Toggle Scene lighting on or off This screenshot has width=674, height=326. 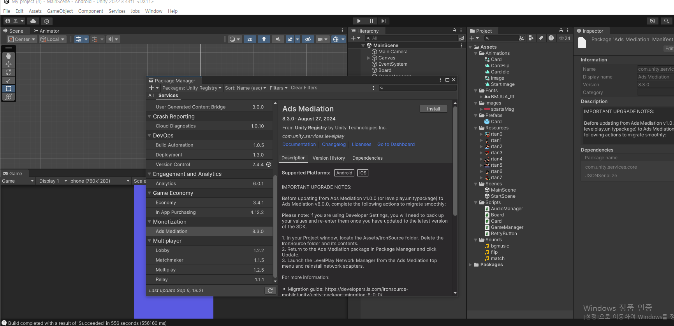(264, 39)
